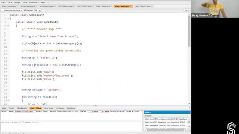Click the Shrey Sharma webcam thumbnail

(x=215, y=9)
